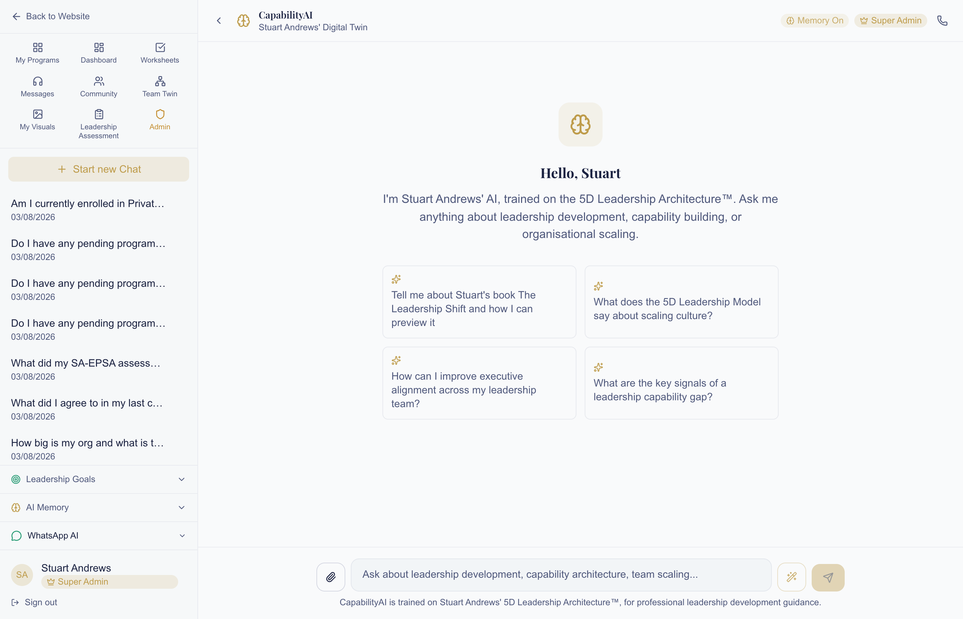This screenshot has width=963, height=619.
Task: Expand the AI Memory section
Action: (98, 507)
